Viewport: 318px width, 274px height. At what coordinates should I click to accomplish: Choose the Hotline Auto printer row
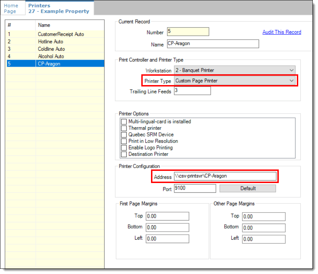pyautogui.click(x=51, y=42)
